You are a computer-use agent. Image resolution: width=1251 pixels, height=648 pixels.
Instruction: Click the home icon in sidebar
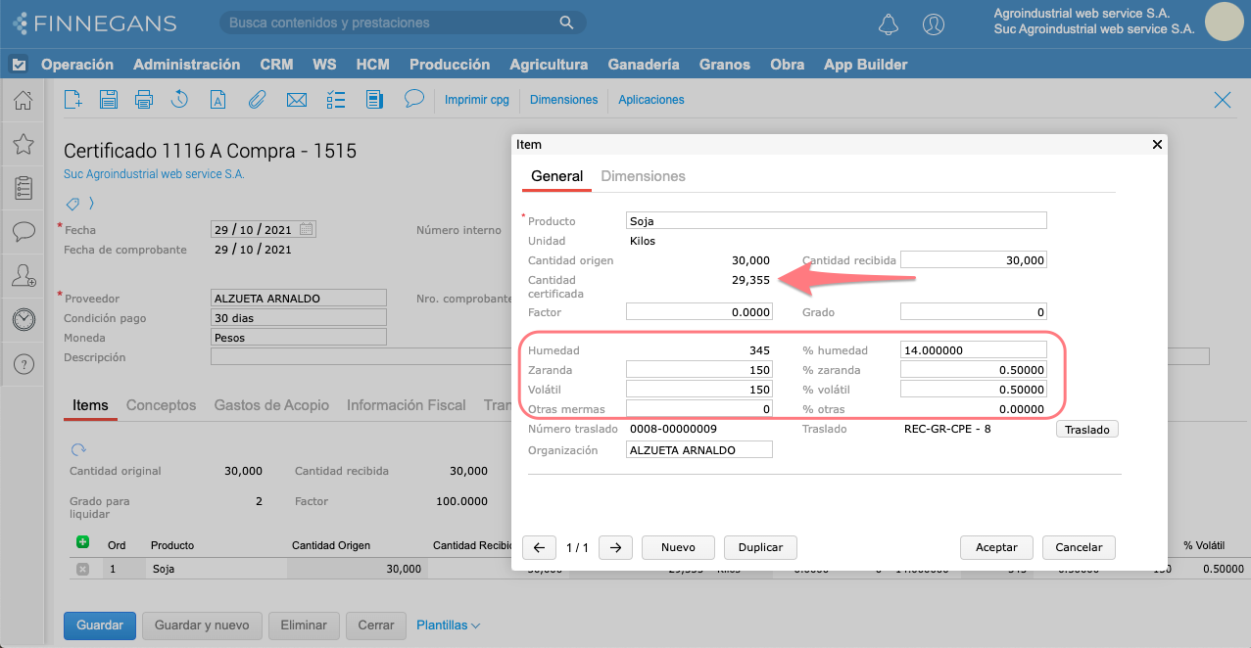coord(24,100)
